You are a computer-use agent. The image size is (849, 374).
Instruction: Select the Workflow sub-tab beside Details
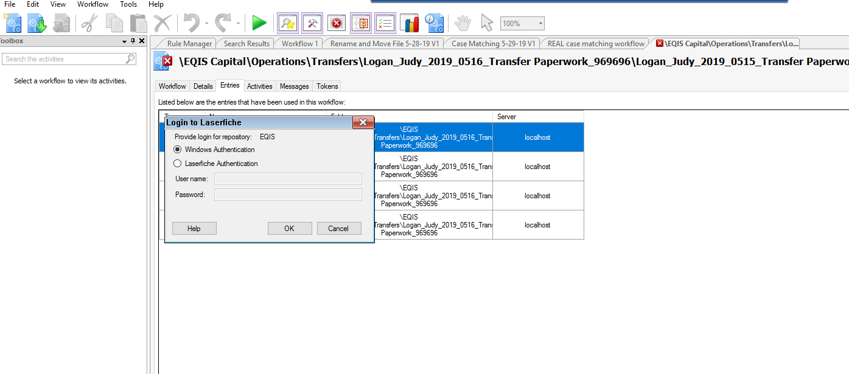click(x=172, y=86)
